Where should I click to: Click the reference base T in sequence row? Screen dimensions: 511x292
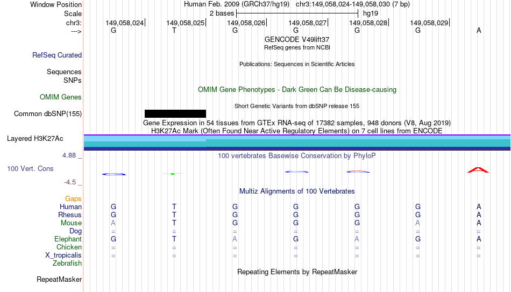174,30
